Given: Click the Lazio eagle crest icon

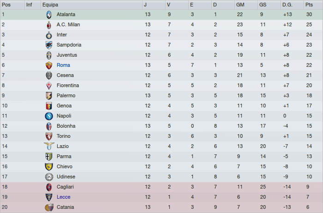Looking at the screenshot, I should 49,146.
